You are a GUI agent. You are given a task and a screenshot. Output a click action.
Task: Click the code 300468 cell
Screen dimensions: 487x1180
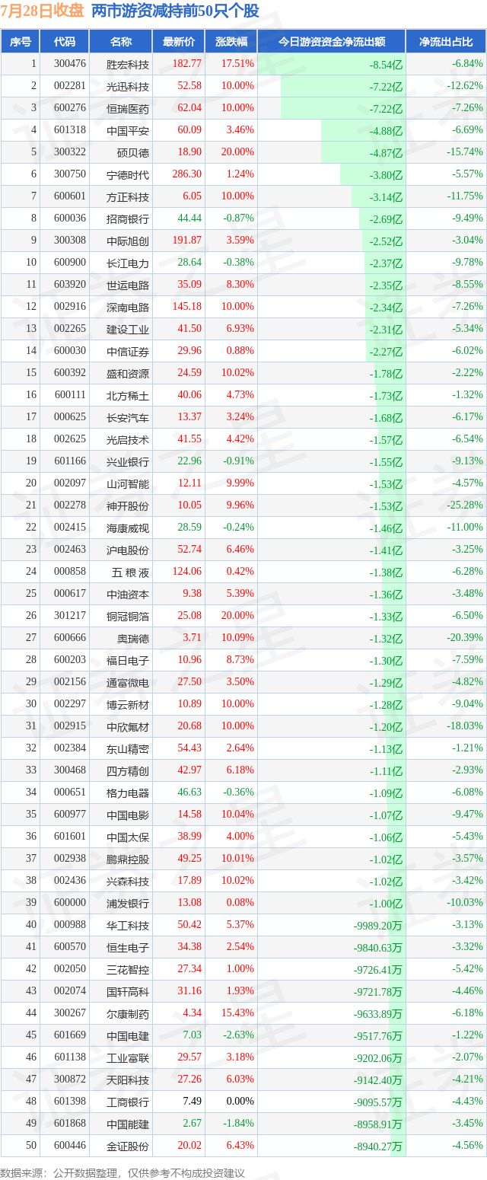(x=70, y=770)
